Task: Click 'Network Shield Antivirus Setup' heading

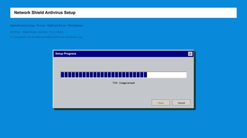Action: (45, 13)
